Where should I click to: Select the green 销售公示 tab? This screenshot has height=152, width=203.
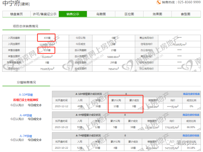tap(73, 14)
